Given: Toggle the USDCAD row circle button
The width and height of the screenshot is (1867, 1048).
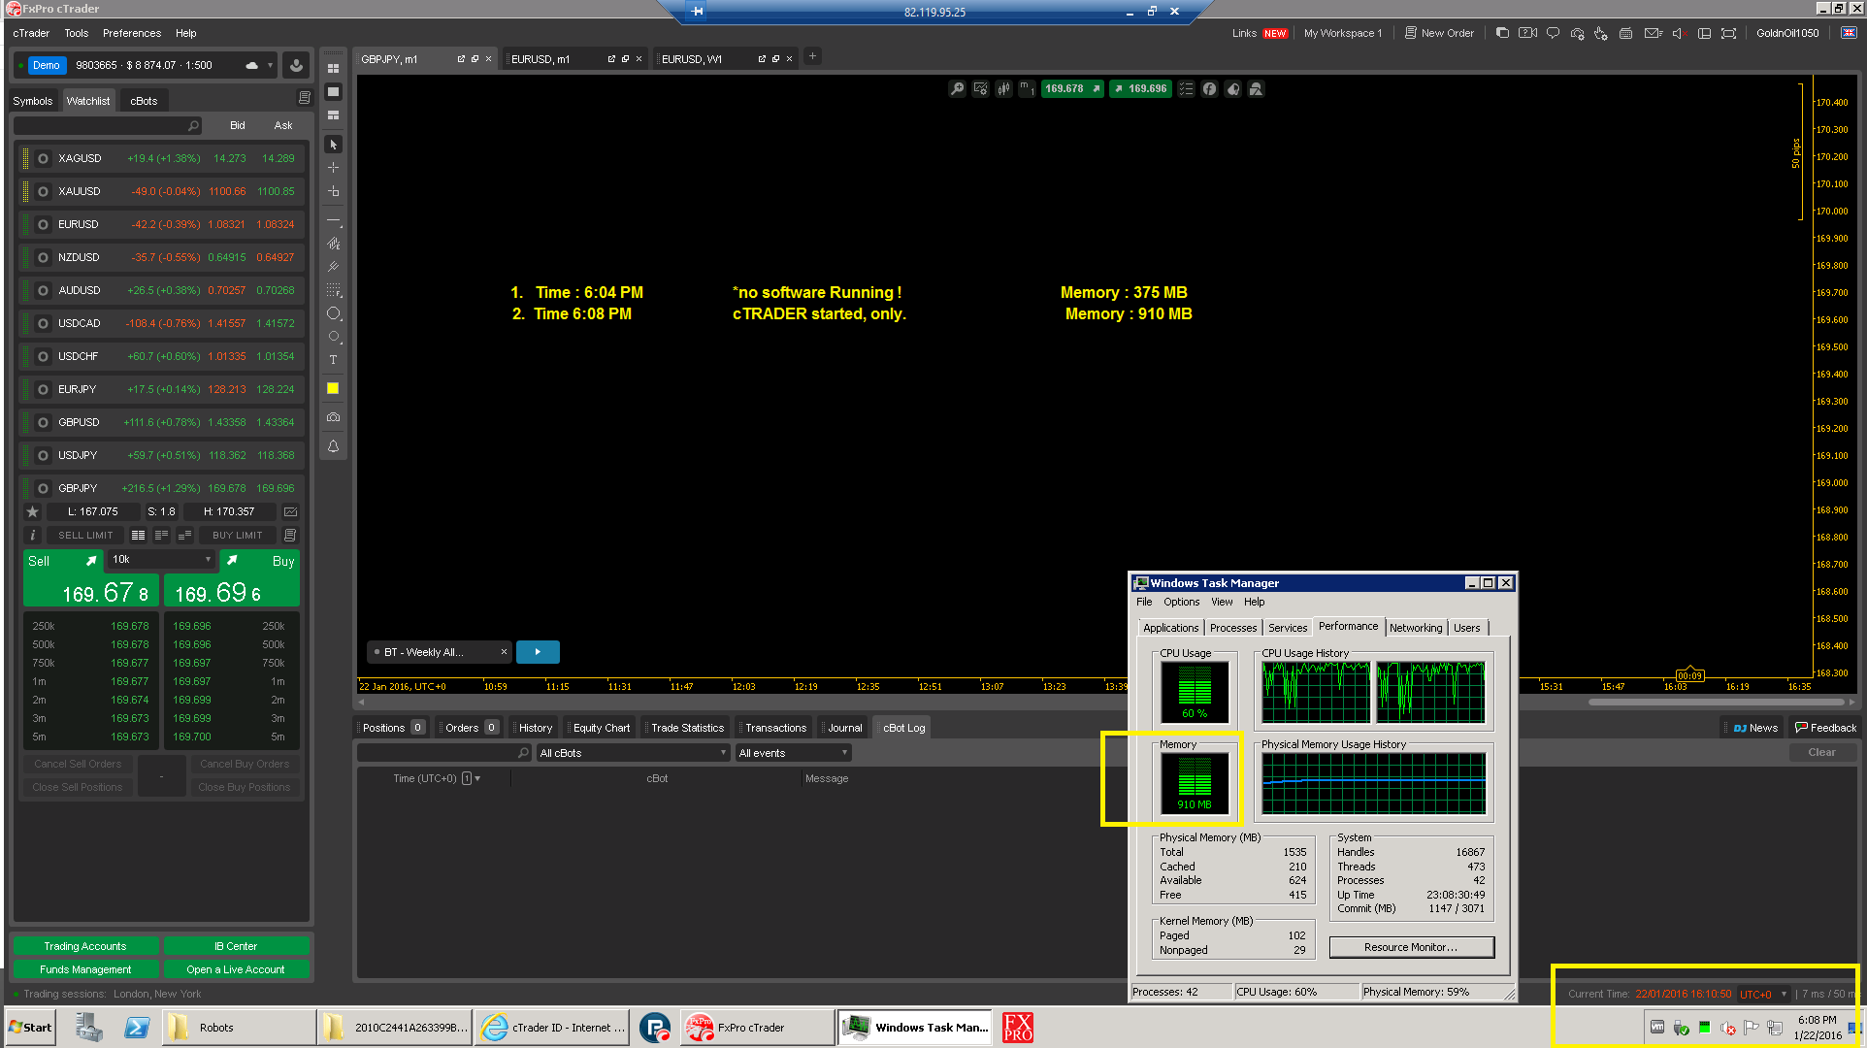Looking at the screenshot, I should click(x=43, y=323).
